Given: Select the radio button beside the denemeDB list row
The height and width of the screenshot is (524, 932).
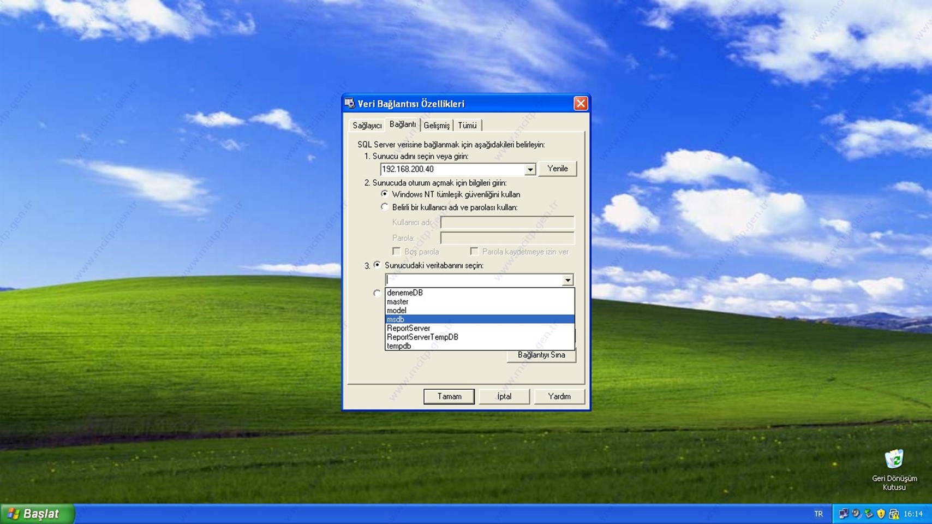Looking at the screenshot, I should pos(377,293).
